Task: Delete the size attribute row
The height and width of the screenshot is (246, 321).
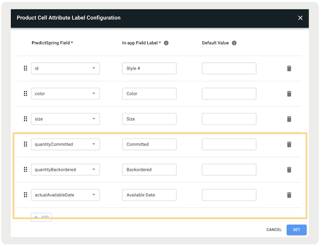Action: point(289,119)
